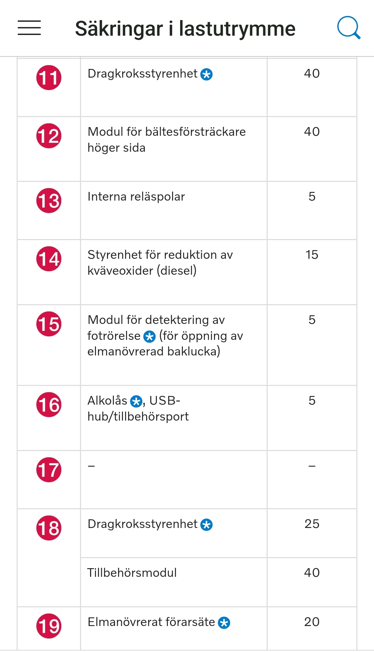Click Modul för bältesförsträckare höger sida text
Image resolution: width=374 pixels, height=652 pixels.
(x=167, y=140)
